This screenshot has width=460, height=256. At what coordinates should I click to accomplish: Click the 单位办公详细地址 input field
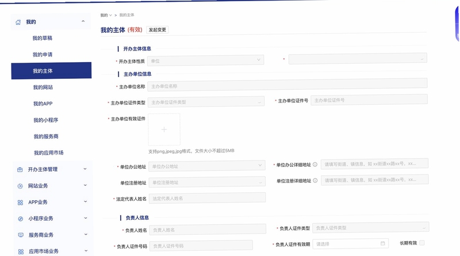pyautogui.click(x=375, y=163)
